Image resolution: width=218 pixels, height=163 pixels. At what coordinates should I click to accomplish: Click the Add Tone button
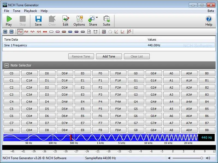pos(109,56)
